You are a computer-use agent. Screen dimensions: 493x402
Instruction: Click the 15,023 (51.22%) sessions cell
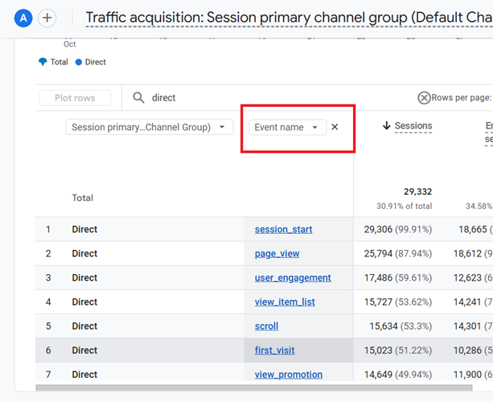tap(398, 351)
